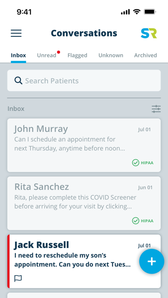The image size is (168, 298).
Task: Open the hamburger menu
Action: (16, 33)
